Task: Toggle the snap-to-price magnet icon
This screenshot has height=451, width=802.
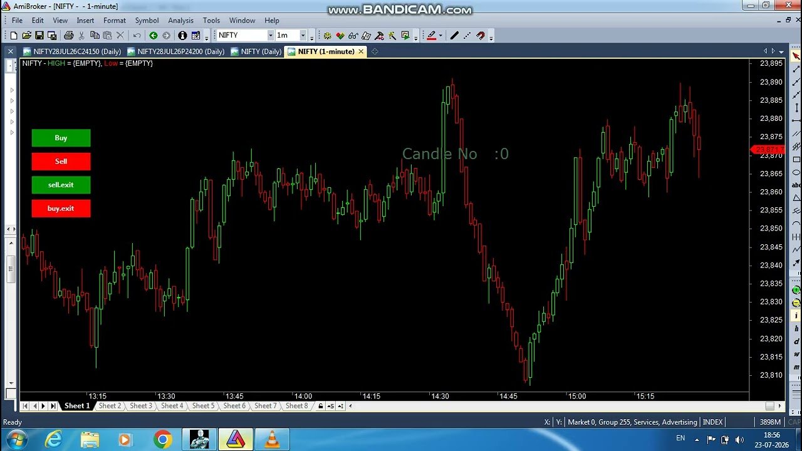Action: 481,36
